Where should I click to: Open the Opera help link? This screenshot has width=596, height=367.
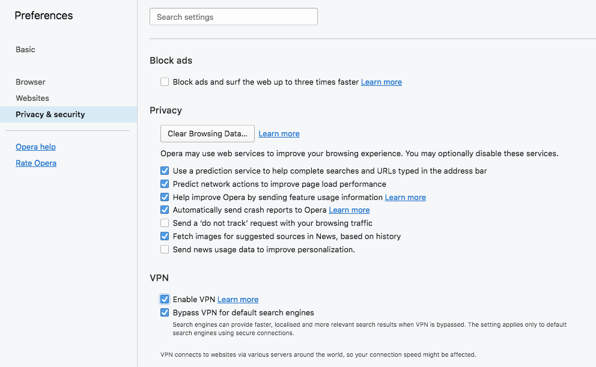pyautogui.click(x=35, y=147)
